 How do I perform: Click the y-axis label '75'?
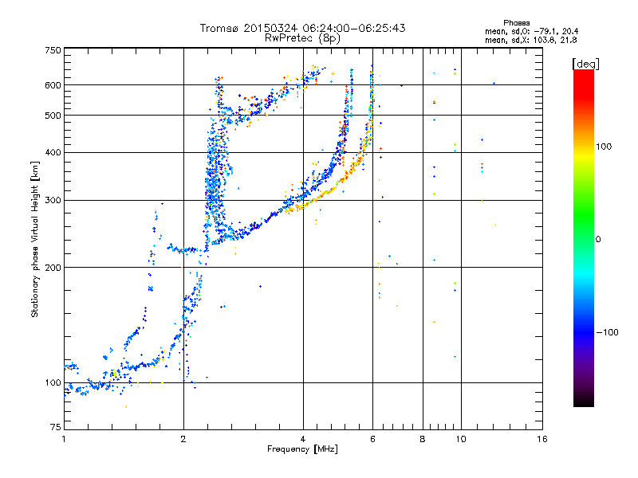(x=56, y=427)
